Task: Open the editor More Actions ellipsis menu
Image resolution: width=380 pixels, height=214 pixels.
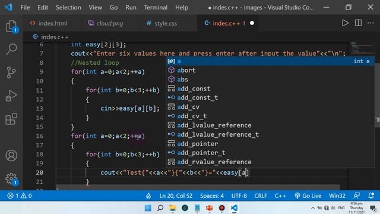Action: (370, 23)
